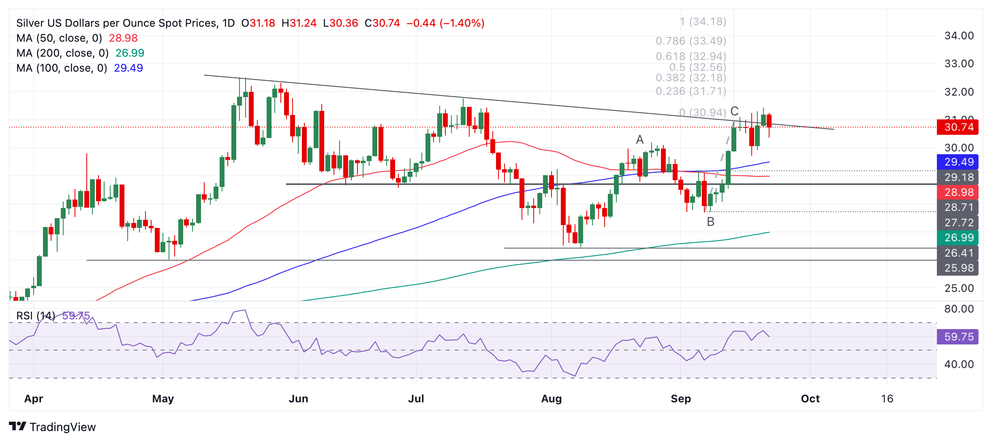This screenshot has height=442, width=992.
Task: Click the blue 29.49 price tag
Action: [958, 162]
